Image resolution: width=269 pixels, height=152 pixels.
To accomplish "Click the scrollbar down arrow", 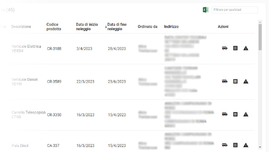I will point(260,147).
